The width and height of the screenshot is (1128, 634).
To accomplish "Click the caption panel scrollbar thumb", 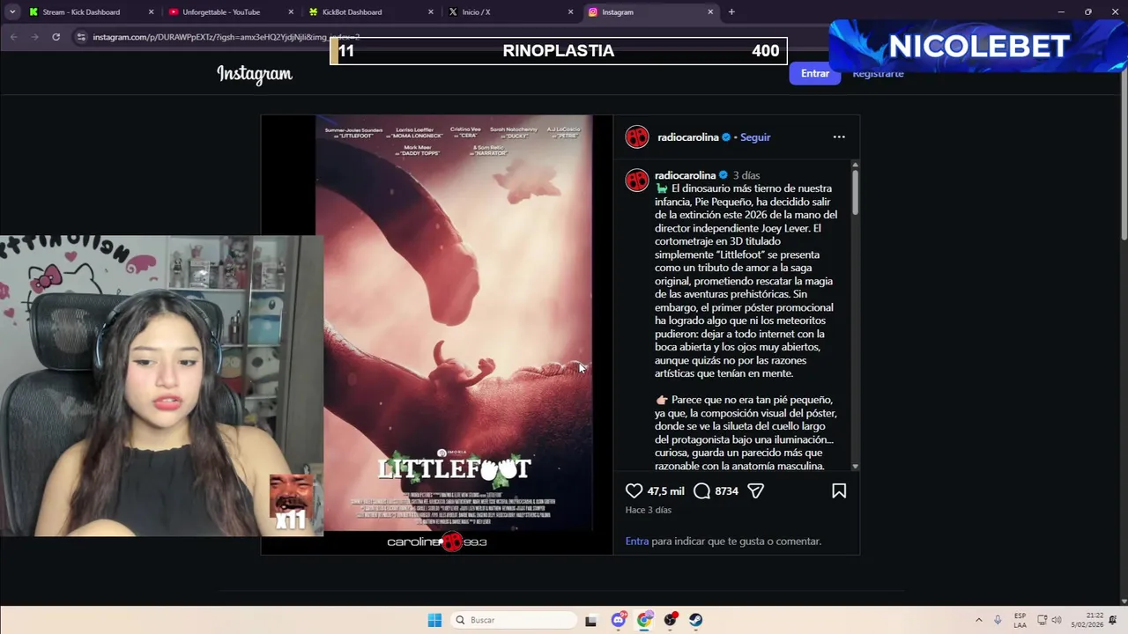I will (855, 192).
